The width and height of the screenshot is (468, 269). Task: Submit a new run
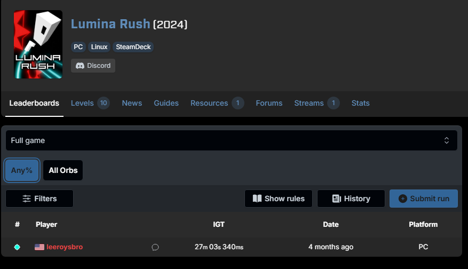(424, 199)
